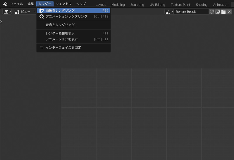Select 音声をレンダリング... menu entry
The height and width of the screenshot is (160, 234).
pos(61,25)
